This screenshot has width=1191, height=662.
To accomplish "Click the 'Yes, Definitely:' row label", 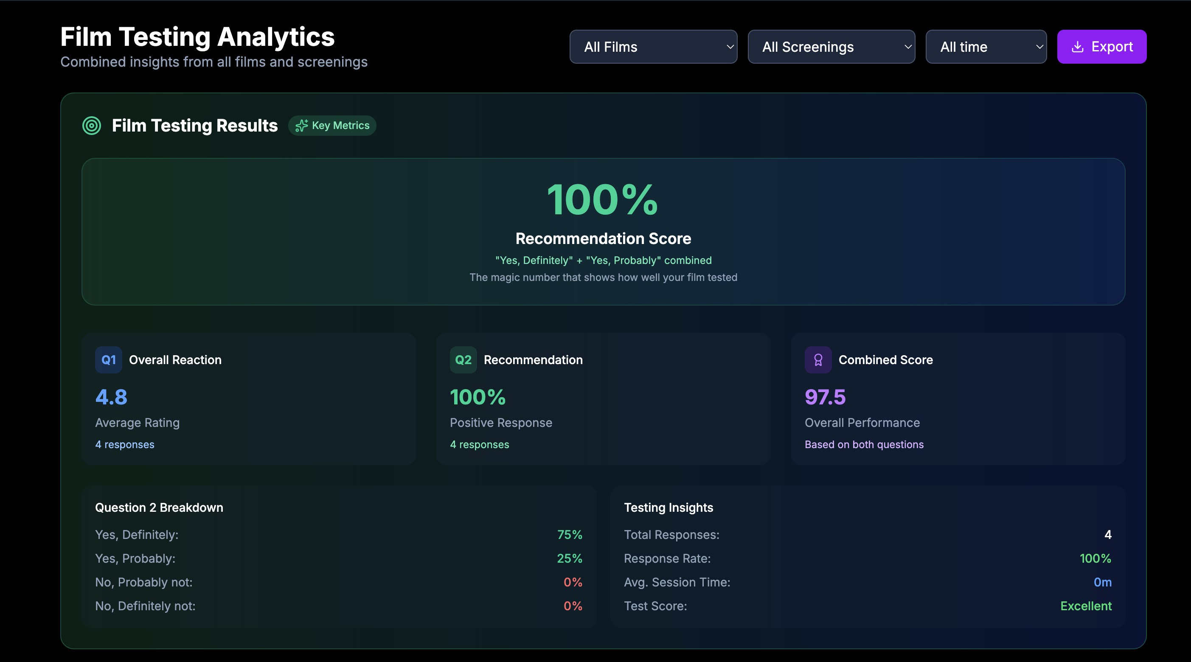I will pyautogui.click(x=137, y=534).
